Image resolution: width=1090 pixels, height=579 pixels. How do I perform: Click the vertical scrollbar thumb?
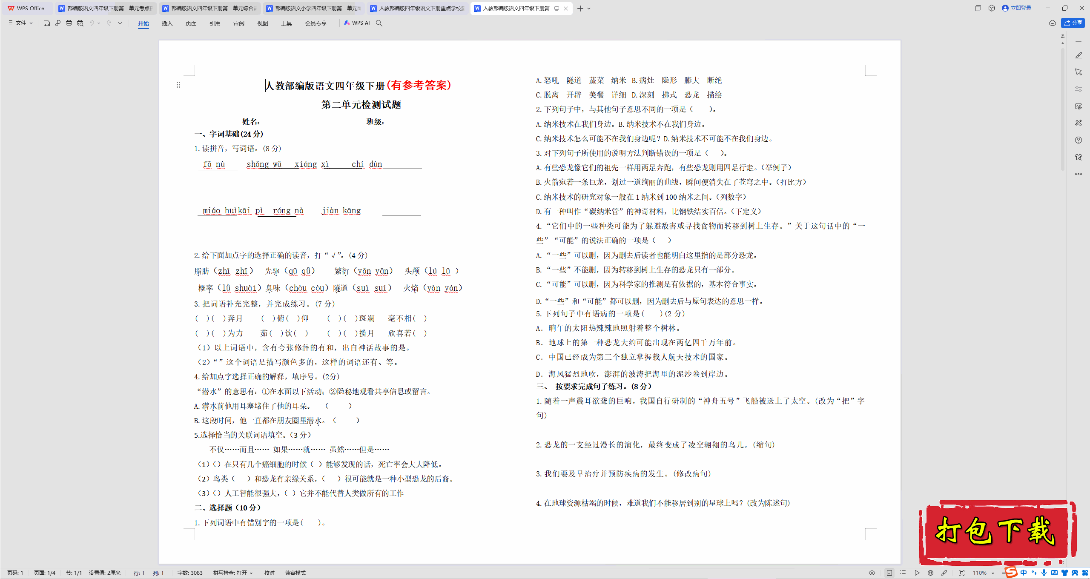pos(1063,109)
